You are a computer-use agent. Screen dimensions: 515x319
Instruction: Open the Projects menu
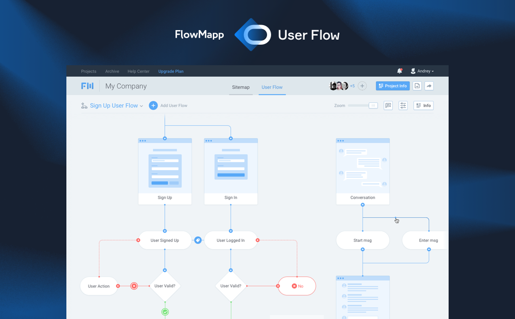pyautogui.click(x=89, y=71)
